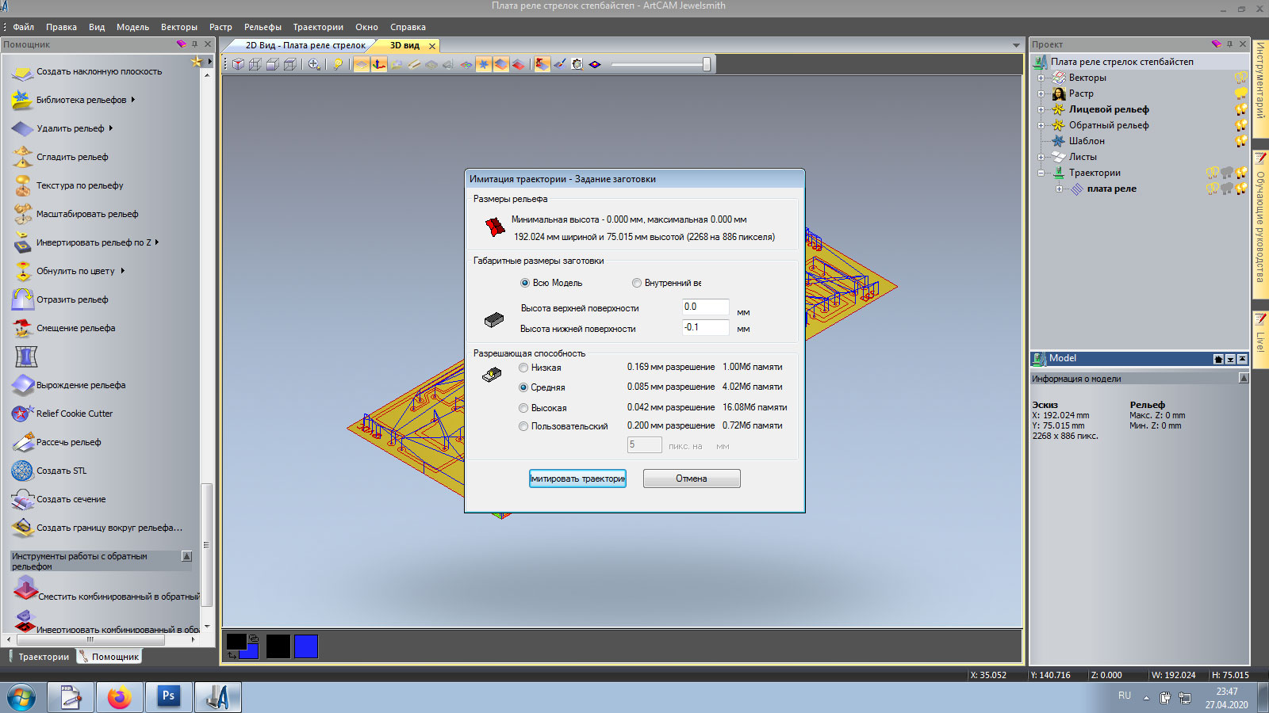
Task: Click the Slice Relief icon
Action: pos(23,442)
